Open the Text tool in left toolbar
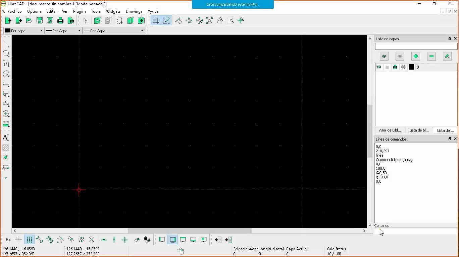Screen dimensions: 459x257 click(x=6, y=138)
